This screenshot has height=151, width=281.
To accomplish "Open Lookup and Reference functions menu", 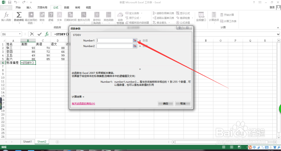I will 84,18.
